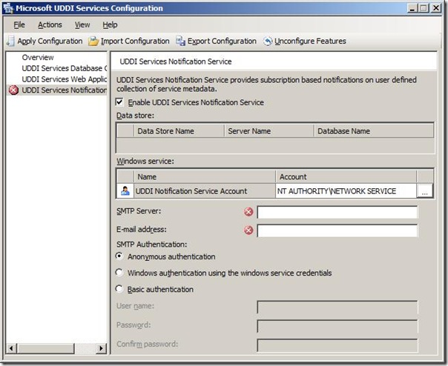Click the Name column header in Windows service

205,177
